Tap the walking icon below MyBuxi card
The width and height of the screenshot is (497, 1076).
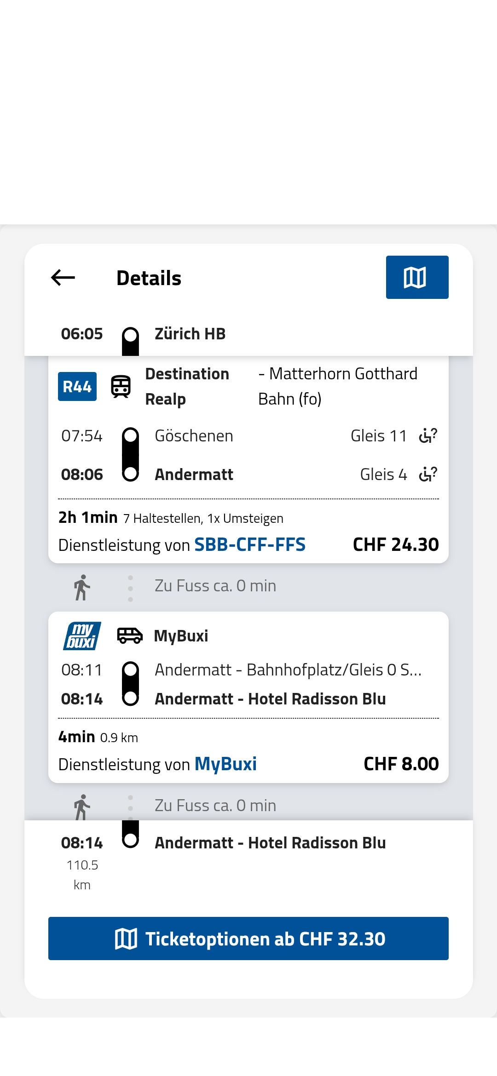82,807
